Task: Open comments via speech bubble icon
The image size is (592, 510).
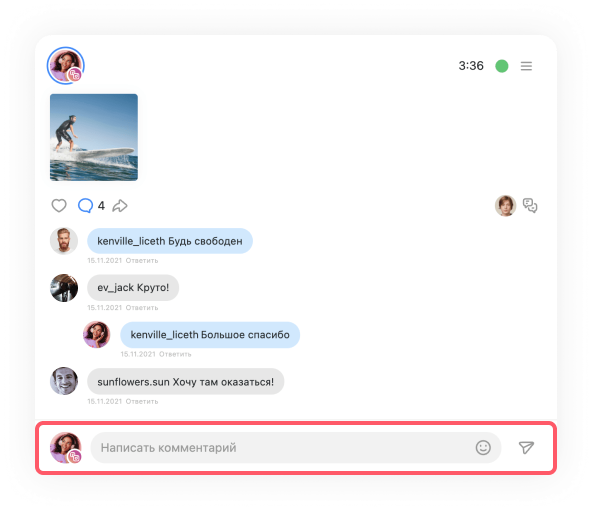Action: 85,205
